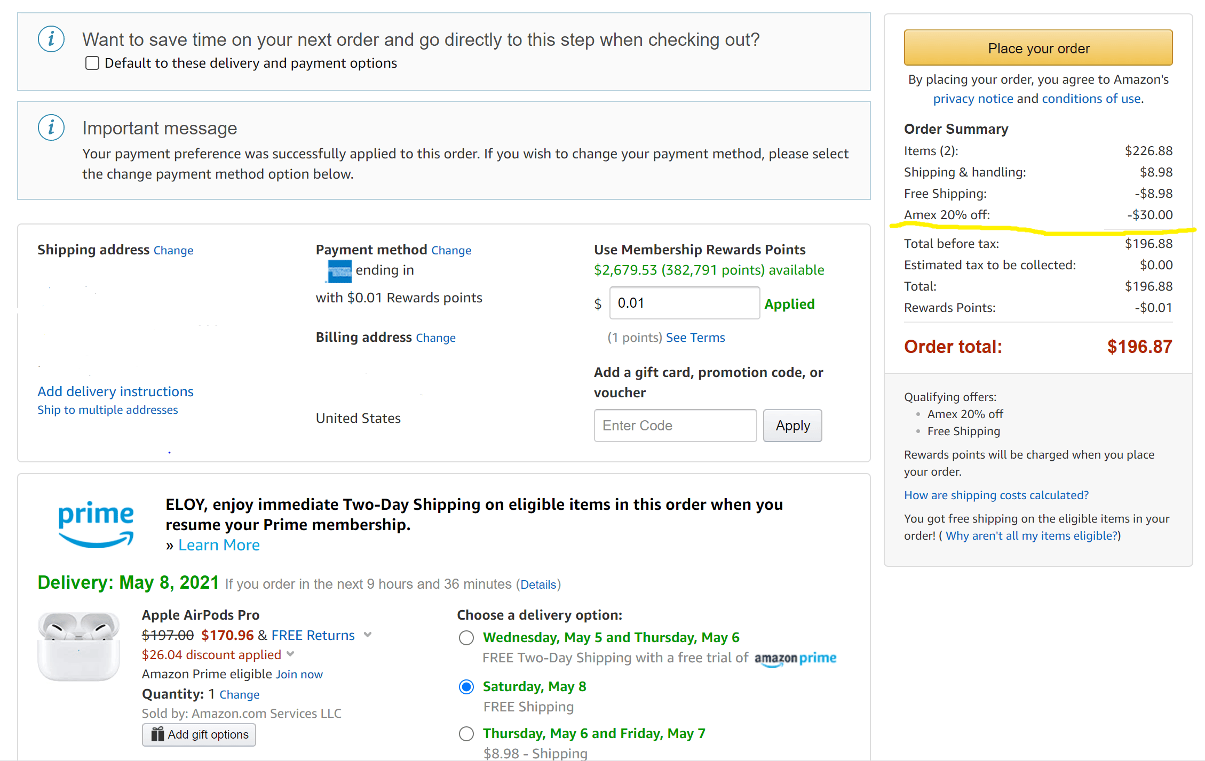The width and height of the screenshot is (1205, 761).
Task: Click the American Express card icon
Action: tap(338, 271)
